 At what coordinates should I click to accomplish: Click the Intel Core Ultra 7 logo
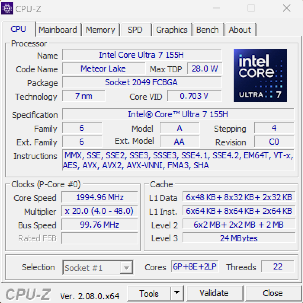point(260,75)
